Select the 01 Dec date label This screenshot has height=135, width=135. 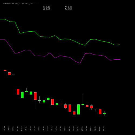pyautogui.click(x=91, y=129)
